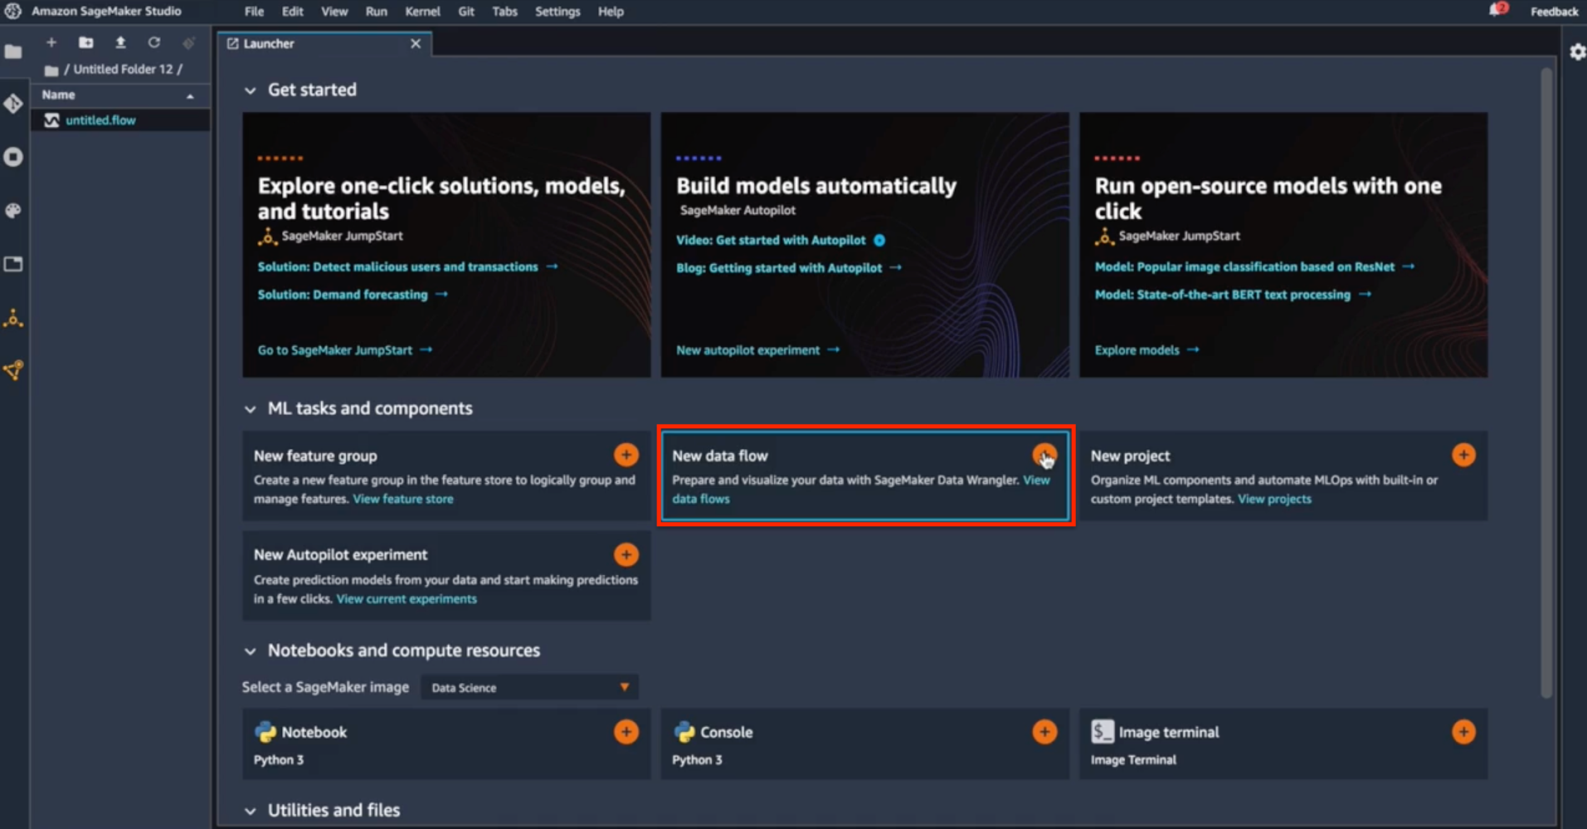The image size is (1587, 829).
Task: Click the upload files icon
Action: click(120, 42)
